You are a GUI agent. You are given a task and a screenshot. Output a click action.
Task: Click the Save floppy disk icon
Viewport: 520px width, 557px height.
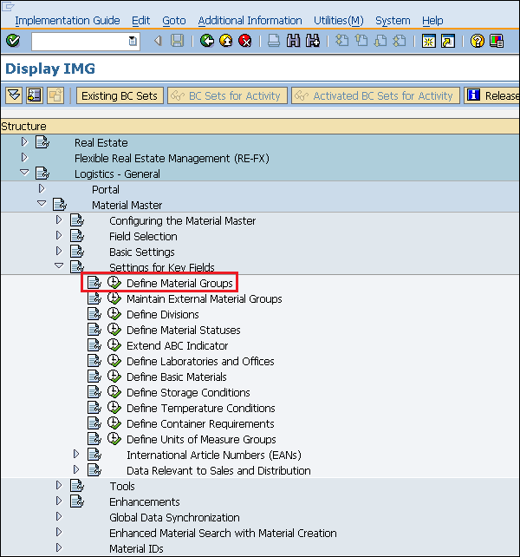[177, 41]
